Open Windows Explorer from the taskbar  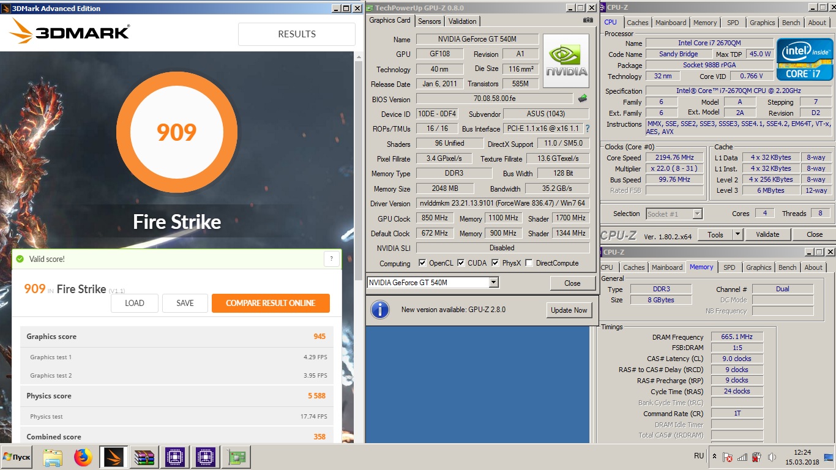(x=53, y=458)
